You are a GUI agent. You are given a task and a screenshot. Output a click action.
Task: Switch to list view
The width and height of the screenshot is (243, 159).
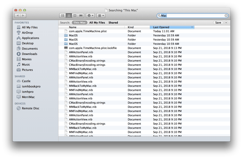tap(69, 16)
